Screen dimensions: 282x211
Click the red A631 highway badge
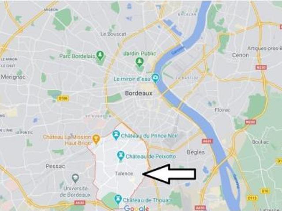pyautogui.click(x=207, y=141)
